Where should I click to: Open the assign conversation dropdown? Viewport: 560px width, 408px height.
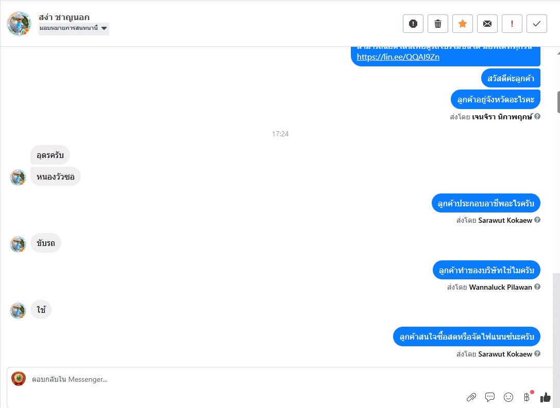pos(74,28)
